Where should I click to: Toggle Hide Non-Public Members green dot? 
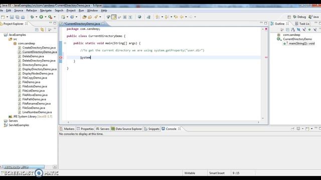309,30
